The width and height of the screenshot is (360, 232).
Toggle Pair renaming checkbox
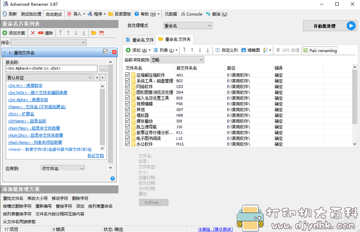click(x=306, y=50)
